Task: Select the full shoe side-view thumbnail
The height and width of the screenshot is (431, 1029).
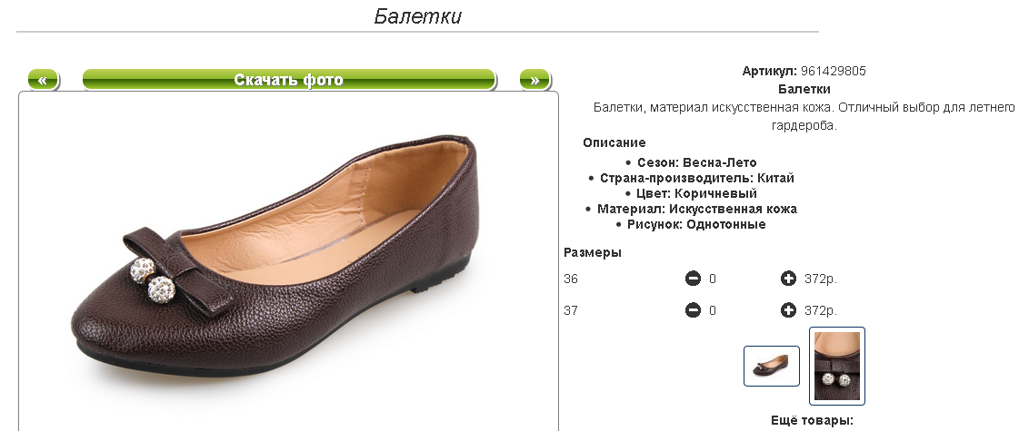Action: click(x=771, y=366)
